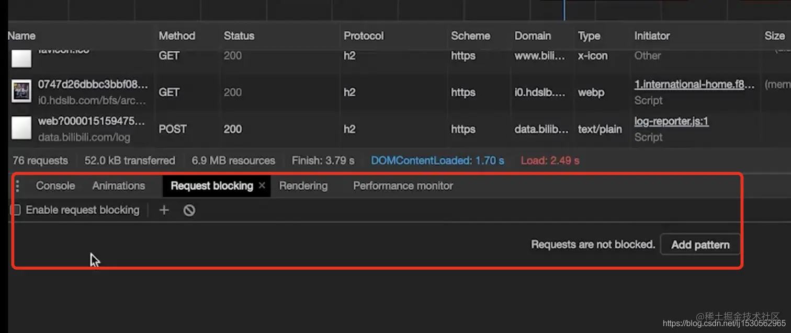Image resolution: width=791 pixels, height=333 pixels.
Task: Sort requests by Status column header
Action: click(x=239, y=36)
